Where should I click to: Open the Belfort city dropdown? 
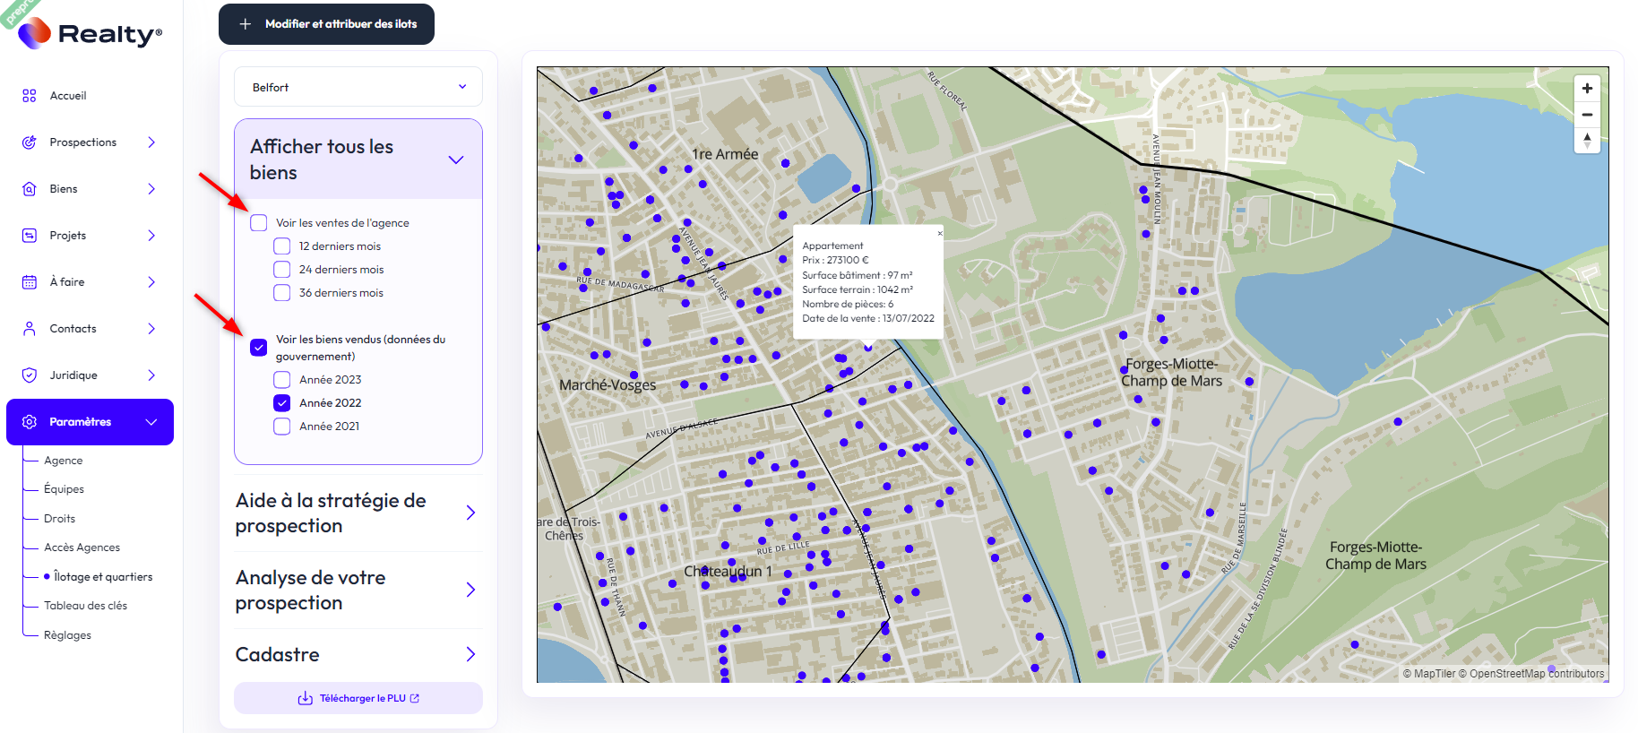[358, 87]
